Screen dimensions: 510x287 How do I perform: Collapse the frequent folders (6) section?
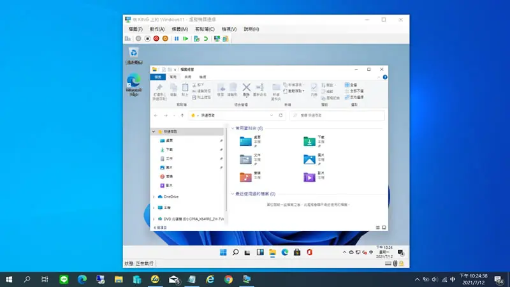pyautogui.click(x=233, y=129)
